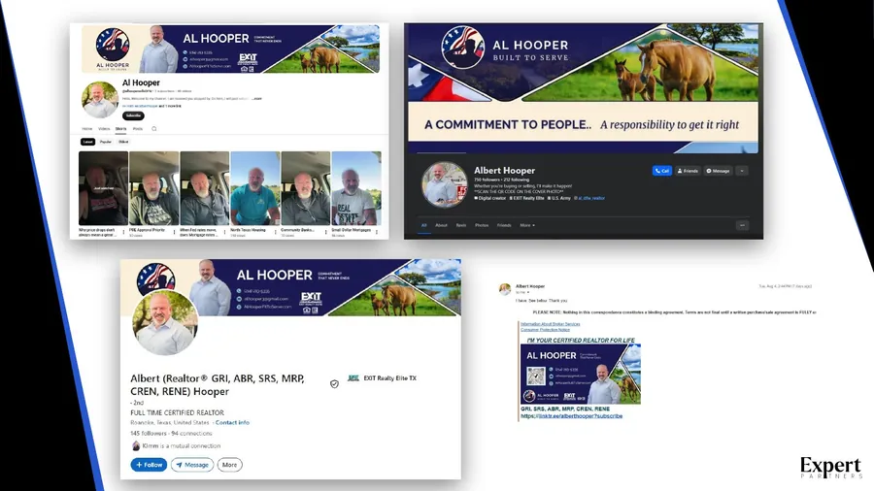The height and width of the screenshot is (491, 874).
Task: Open the linktr.ee/alberthooper link in email
Action: 571,416
